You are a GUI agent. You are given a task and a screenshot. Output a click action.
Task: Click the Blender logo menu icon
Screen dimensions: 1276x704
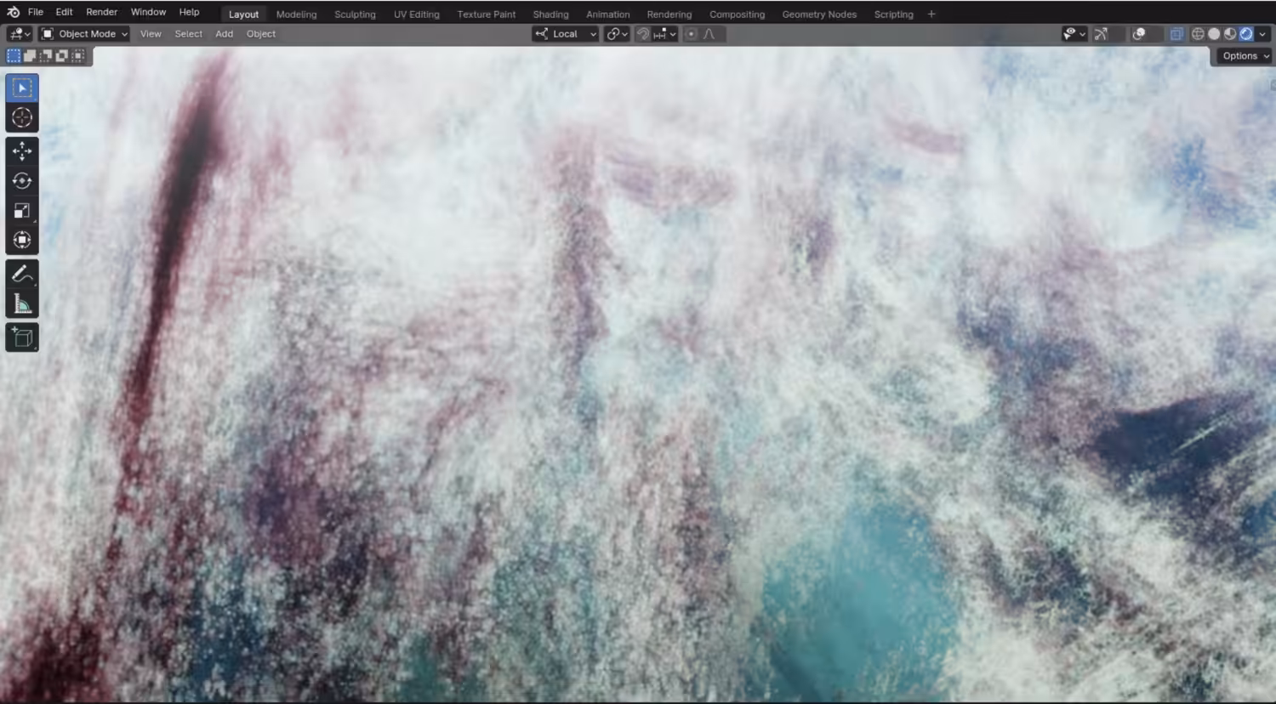click(13, 12)
